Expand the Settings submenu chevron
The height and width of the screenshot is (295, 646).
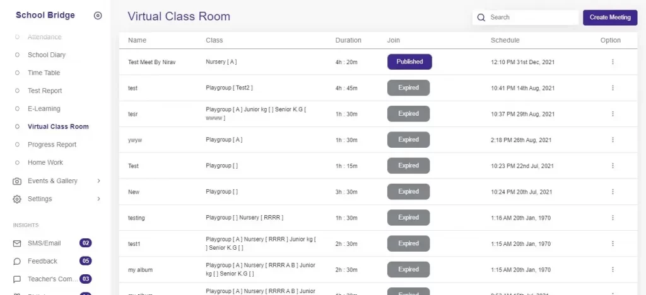coord(98,199)
